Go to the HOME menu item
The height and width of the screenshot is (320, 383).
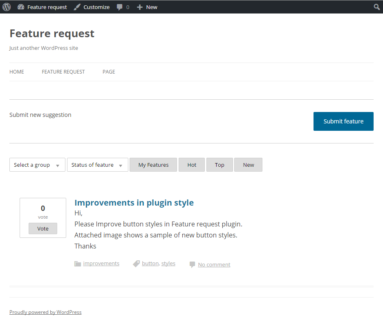(17, 72)
